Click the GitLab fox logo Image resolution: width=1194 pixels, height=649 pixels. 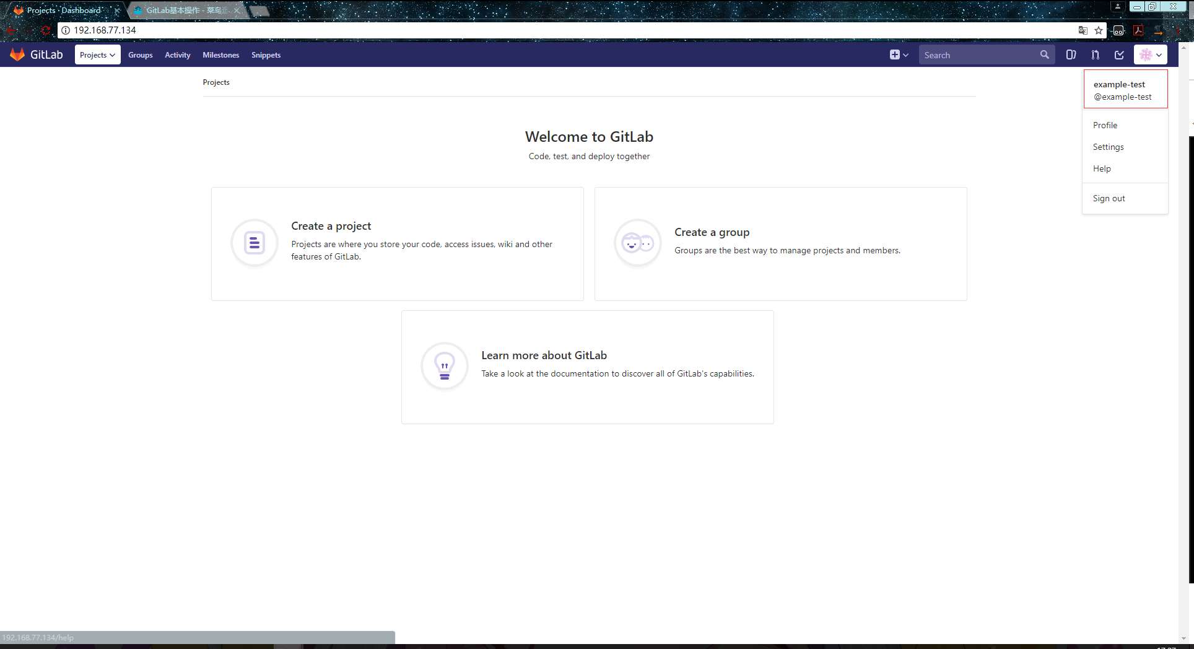pyautogui.click(x=17, y=54)
